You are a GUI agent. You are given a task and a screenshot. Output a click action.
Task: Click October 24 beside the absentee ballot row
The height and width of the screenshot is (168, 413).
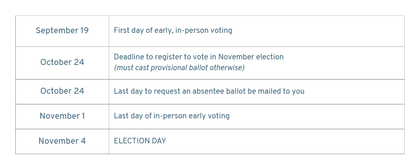[x=62, y=91]
